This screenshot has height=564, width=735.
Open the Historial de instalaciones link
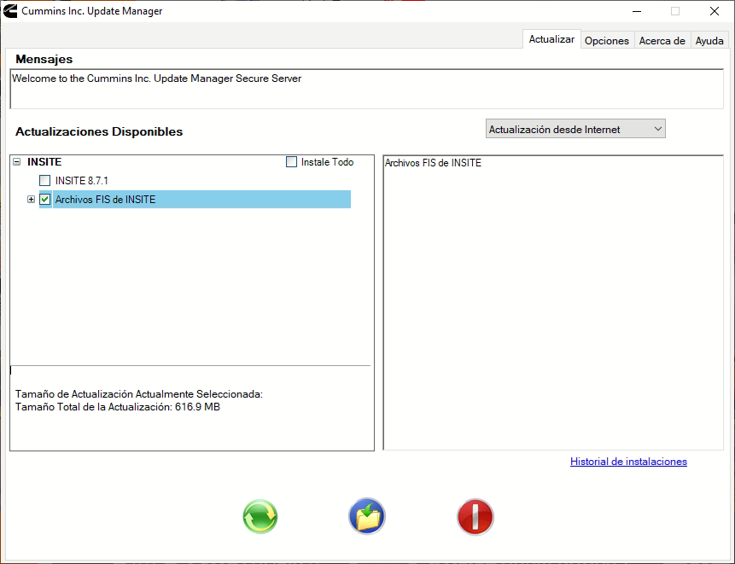click(628, 462)
